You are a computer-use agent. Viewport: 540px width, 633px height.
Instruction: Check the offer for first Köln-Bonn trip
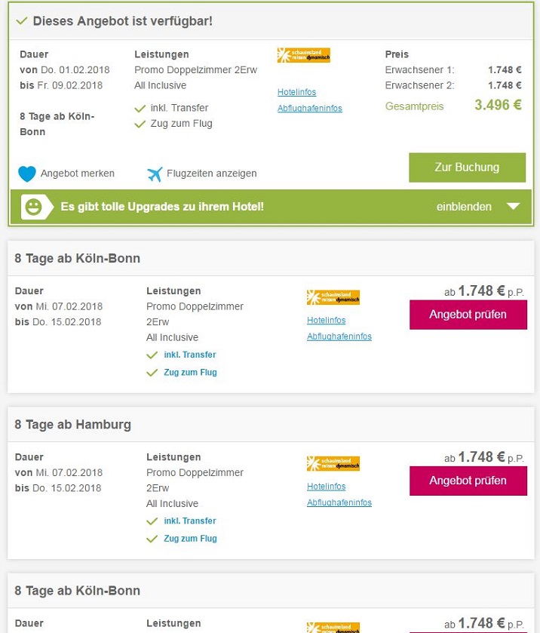point(468,315)
